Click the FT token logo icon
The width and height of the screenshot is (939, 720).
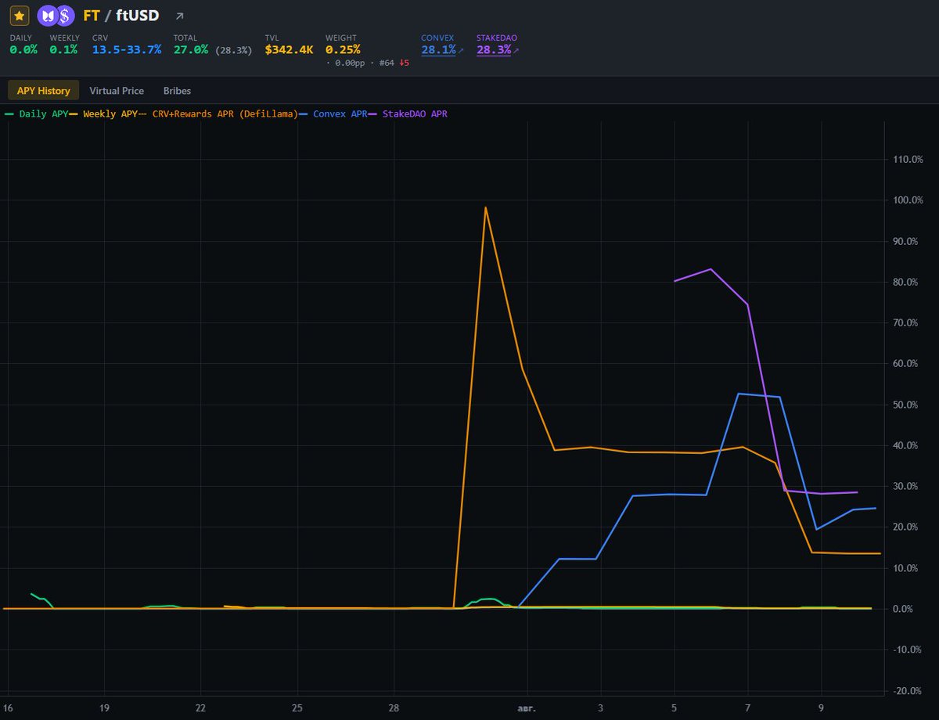pyautogui.click(x=47, y=15)
